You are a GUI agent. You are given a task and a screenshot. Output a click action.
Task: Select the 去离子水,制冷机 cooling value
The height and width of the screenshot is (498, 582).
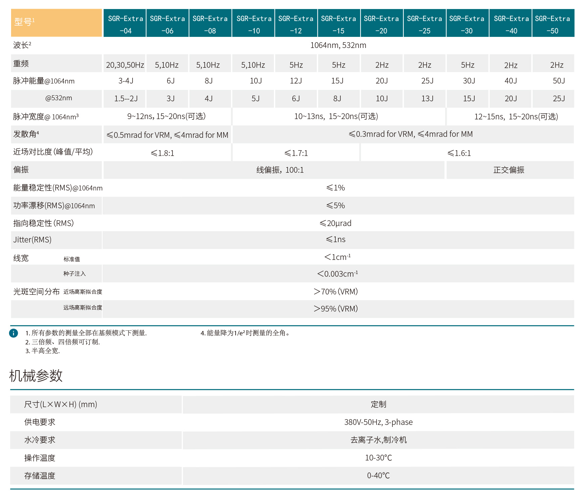[x=378, y=440]
